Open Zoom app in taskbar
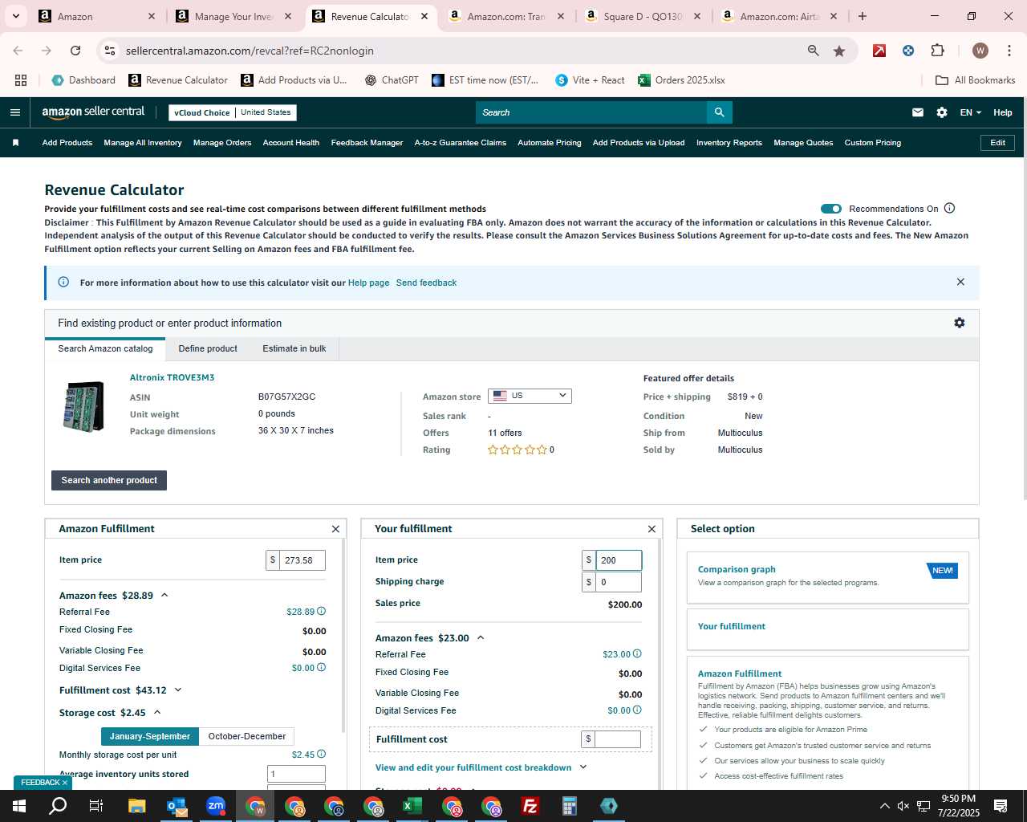 coord(216,806)
